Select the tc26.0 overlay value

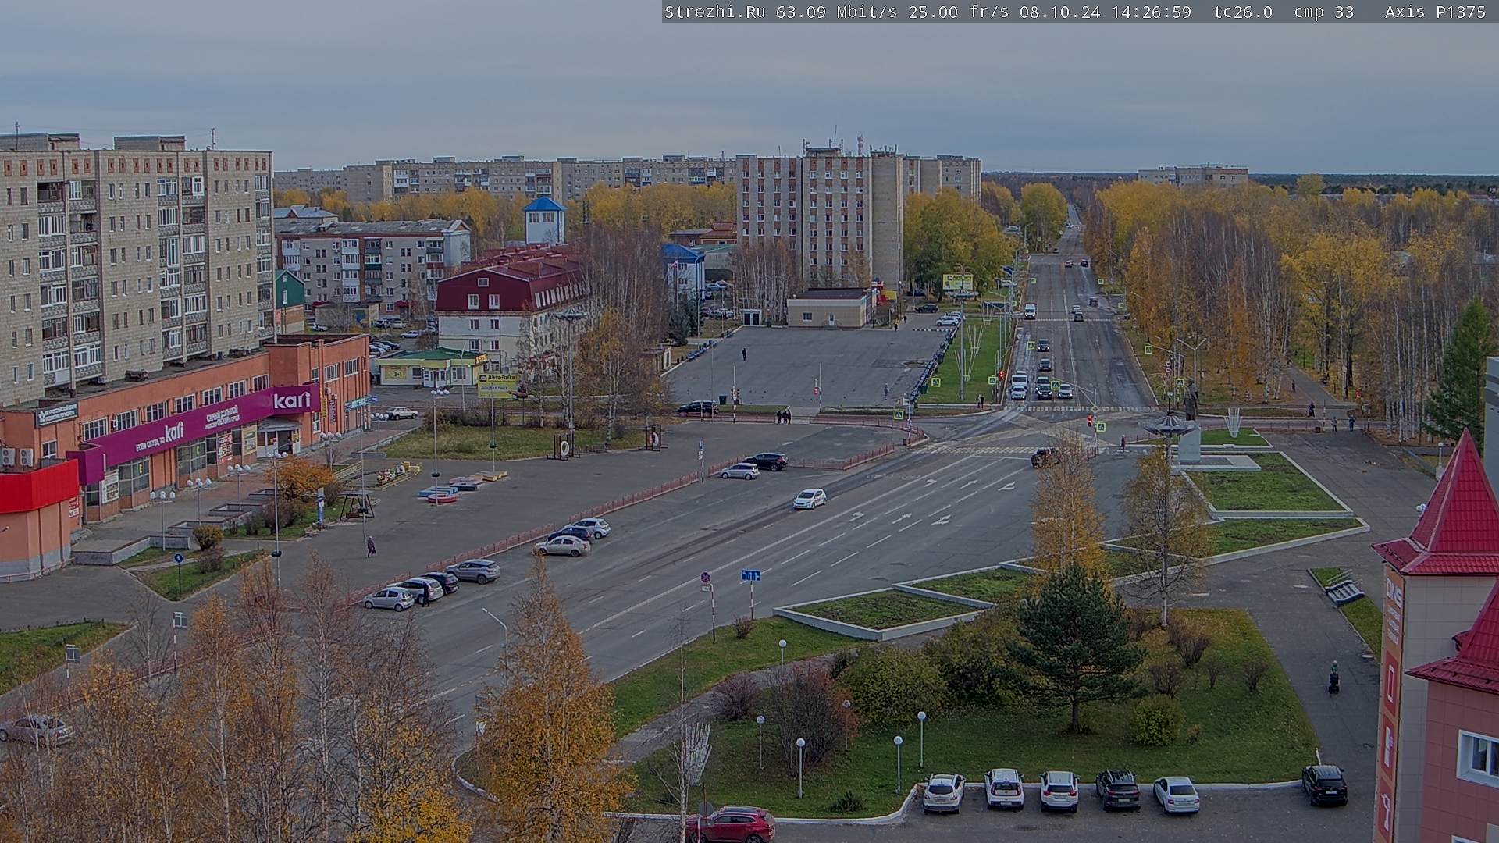point(1243,12)
